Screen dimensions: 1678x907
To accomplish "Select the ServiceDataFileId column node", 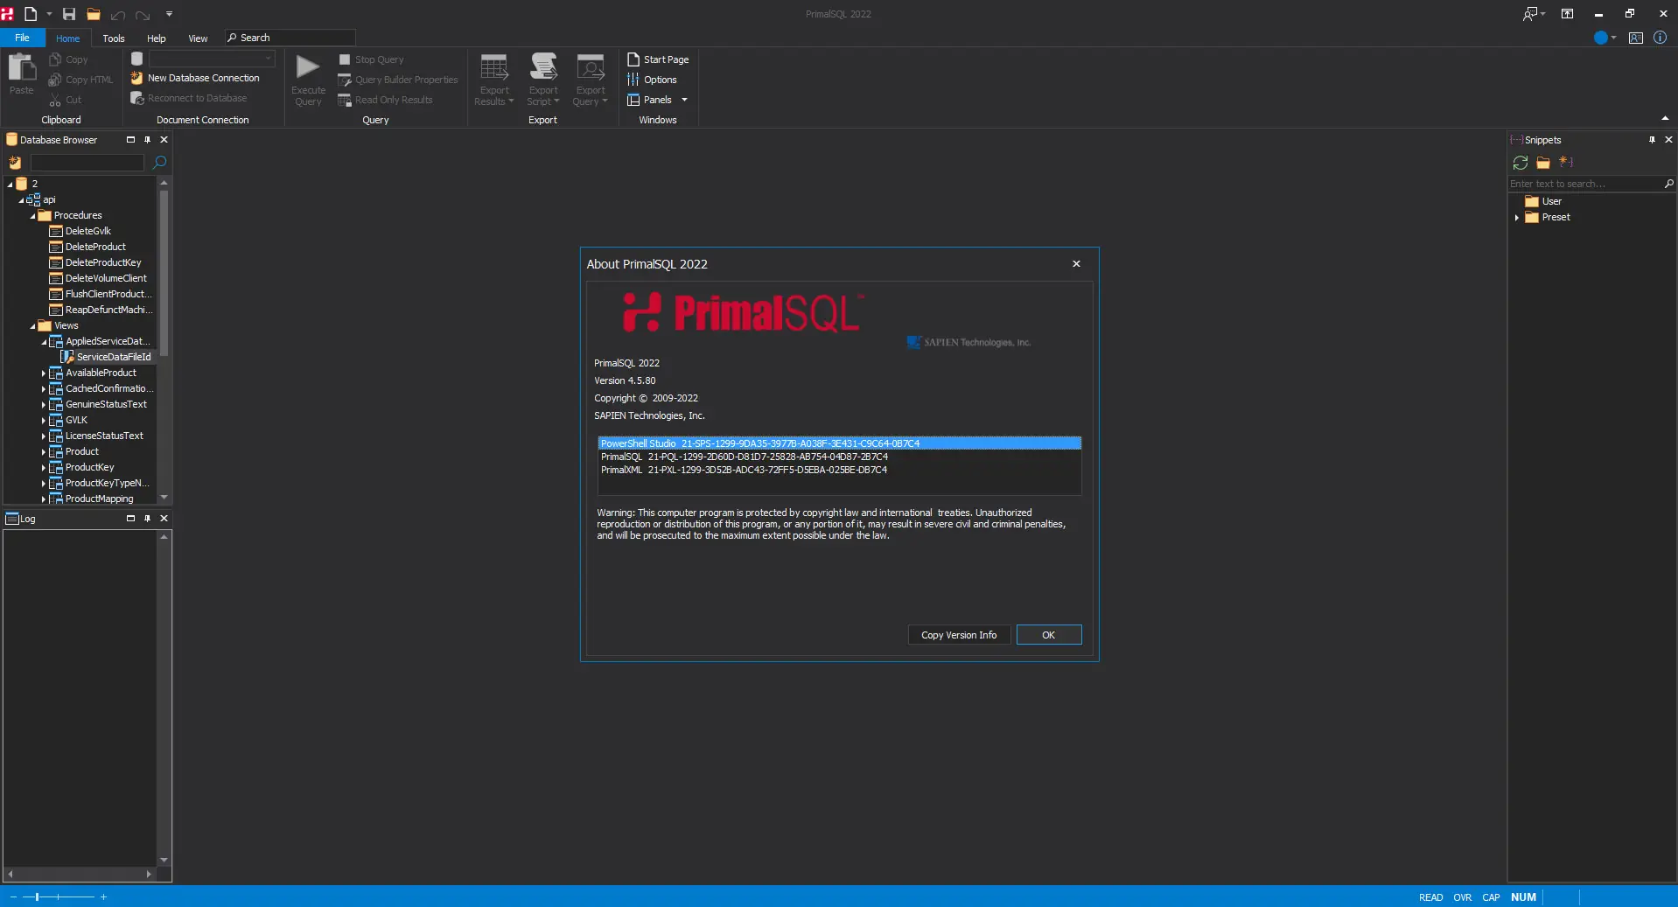I will pos(114,358).
